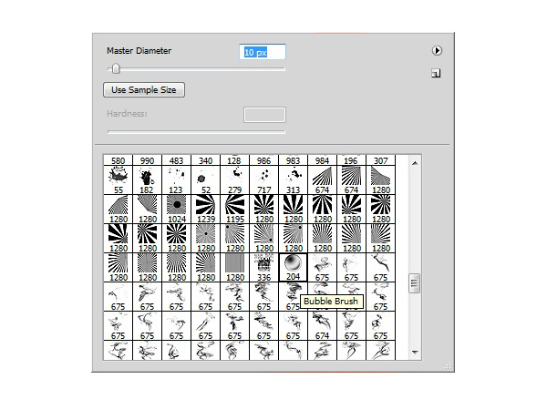Select the sunburst brush sized 1195
This screenshot has width=547, height=410.
tap(235, 209)
